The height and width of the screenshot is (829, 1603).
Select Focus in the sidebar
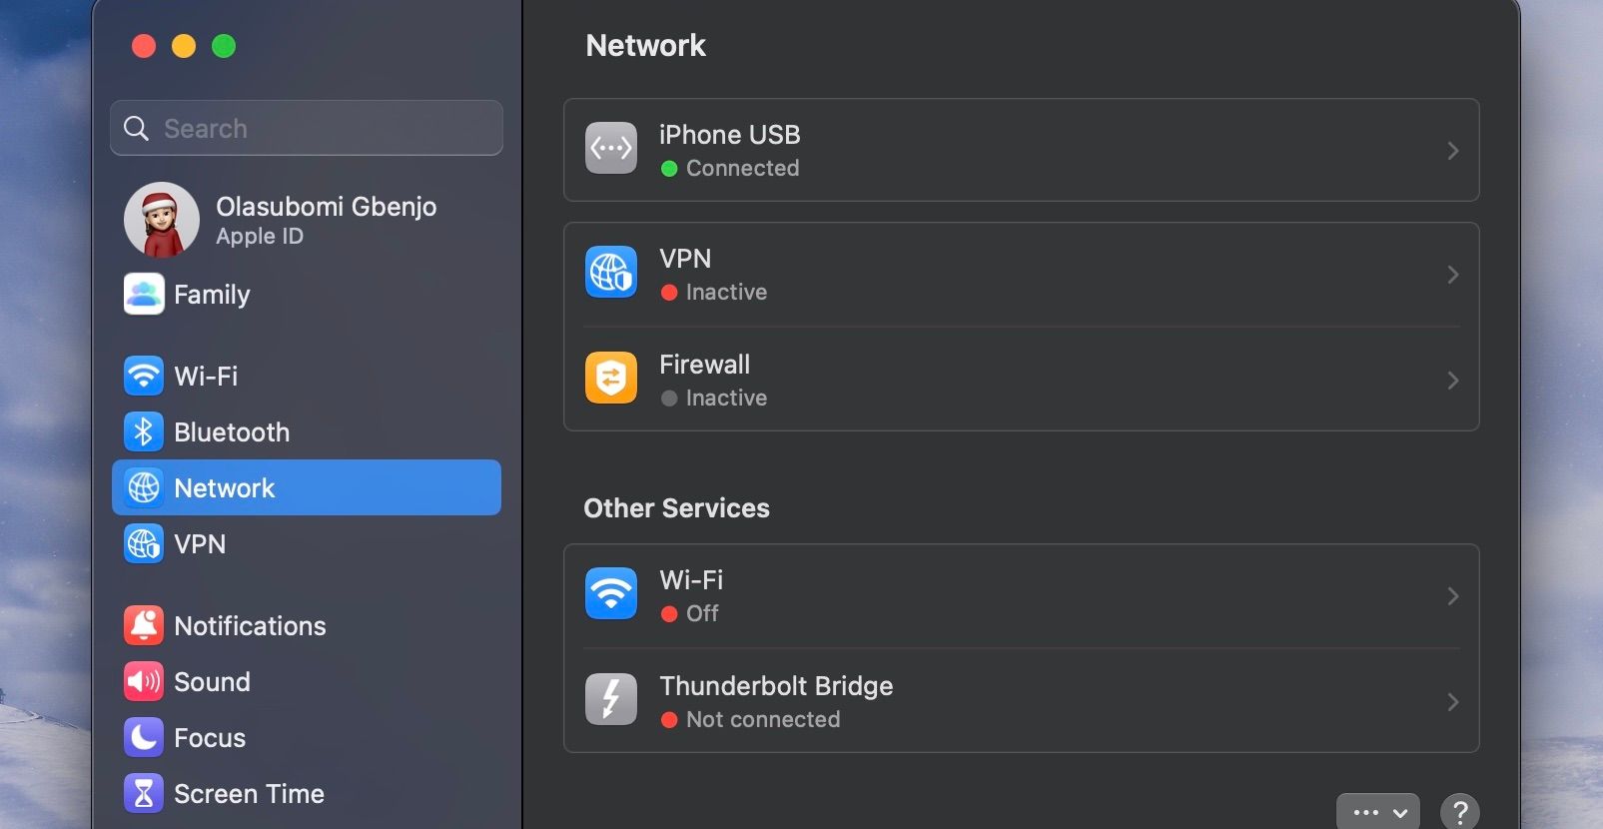209,737
